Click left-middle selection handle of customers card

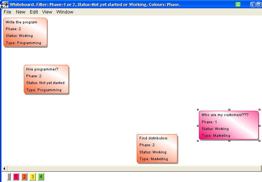(x=198, y=126)
